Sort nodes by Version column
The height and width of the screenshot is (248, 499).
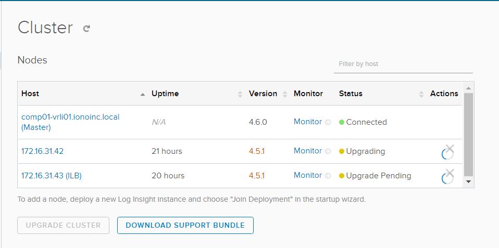click(x=285, y=94)
